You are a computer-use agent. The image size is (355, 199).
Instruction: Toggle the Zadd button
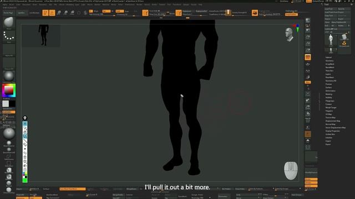coord(120,11)
